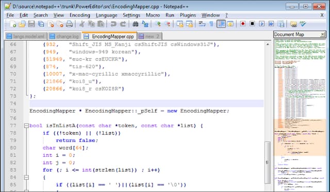Toggle synchronize horizontal scrolling icon
330x192 pixels.
[189, 24]
